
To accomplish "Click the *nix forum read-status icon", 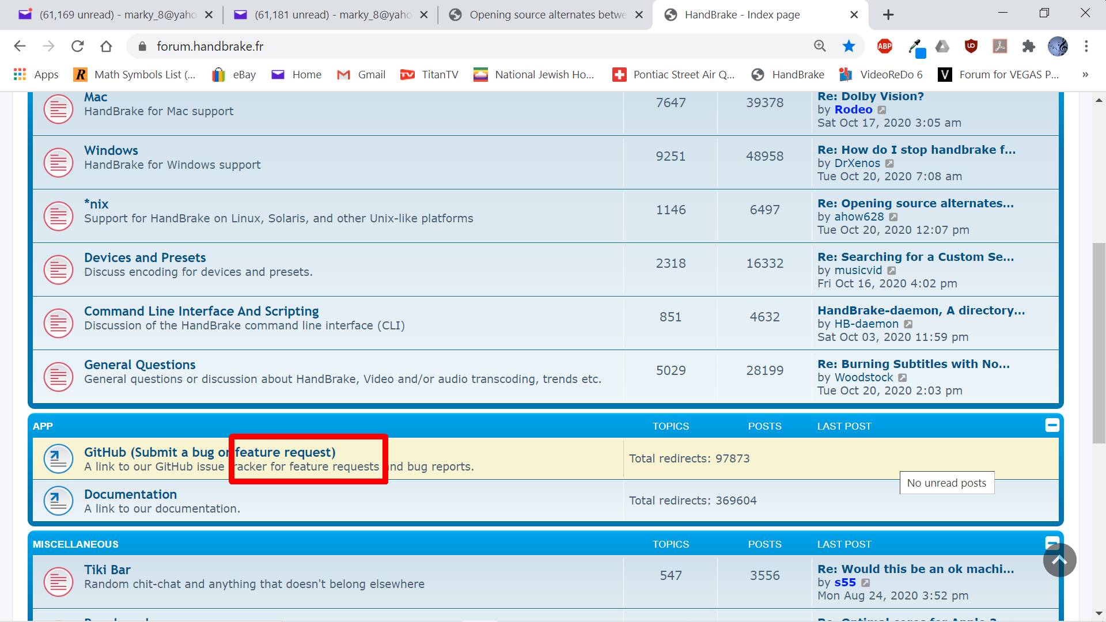I will coord(58,216).
